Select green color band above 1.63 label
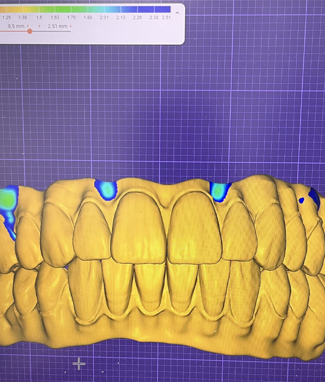Image resolution: width=325 pixels, height=382 pixels. coord(55,9)
